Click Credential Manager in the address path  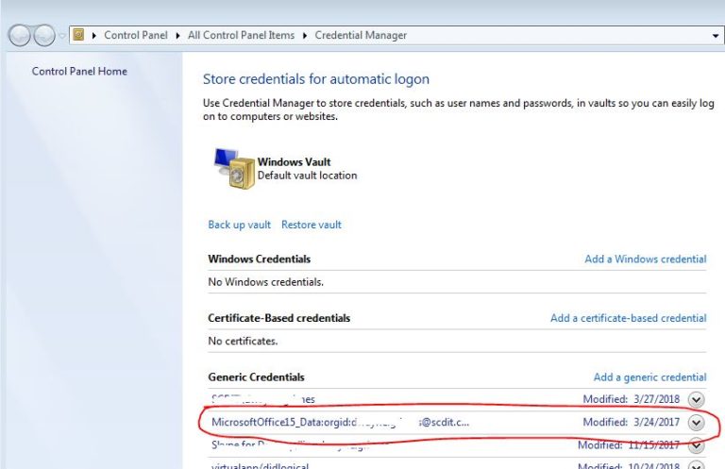[x=362, y=36]
